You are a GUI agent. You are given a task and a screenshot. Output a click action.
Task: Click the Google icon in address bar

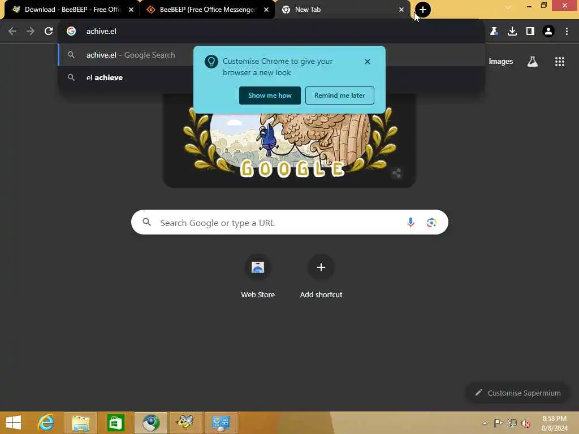pos(71,32)
